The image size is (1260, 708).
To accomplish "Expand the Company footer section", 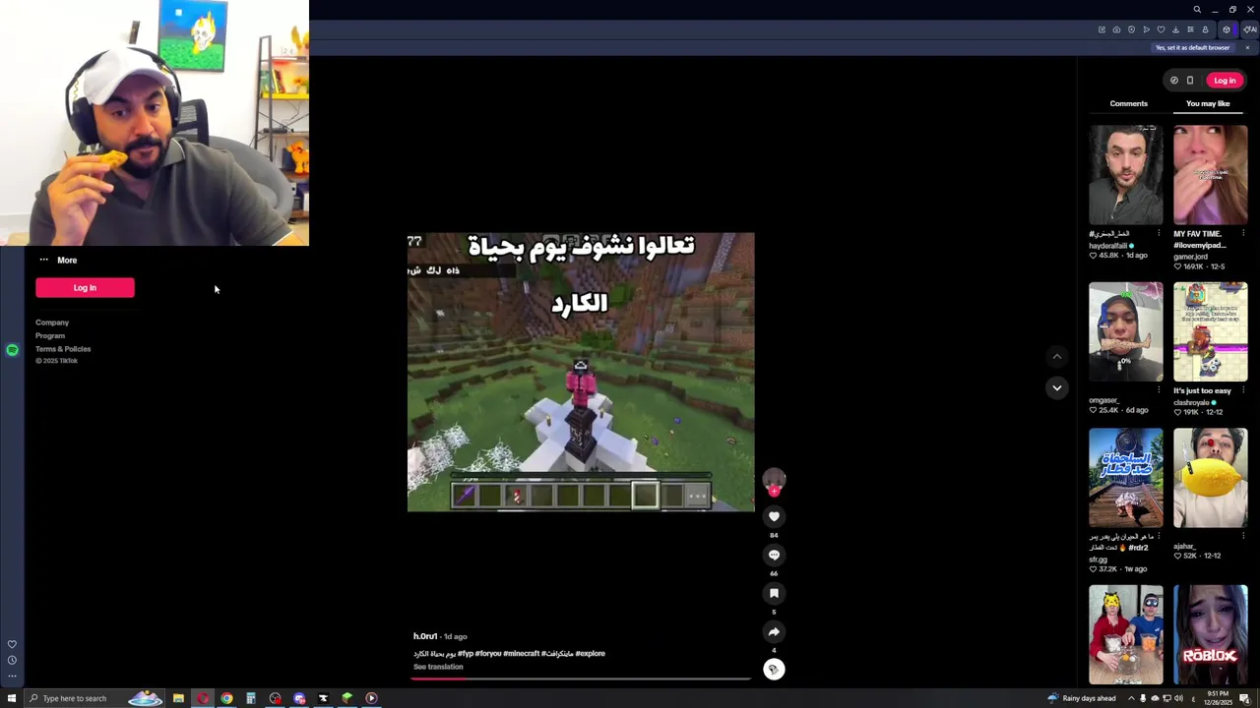I will tap(52, 323).
